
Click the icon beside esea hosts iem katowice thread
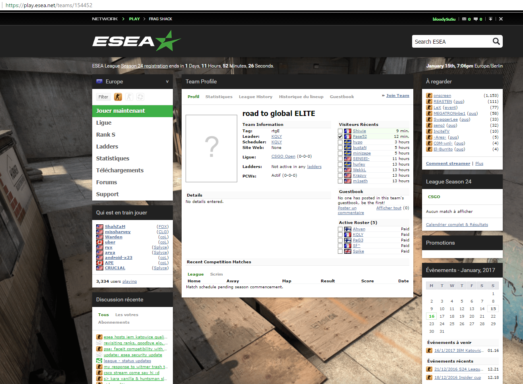click(99, 337)
